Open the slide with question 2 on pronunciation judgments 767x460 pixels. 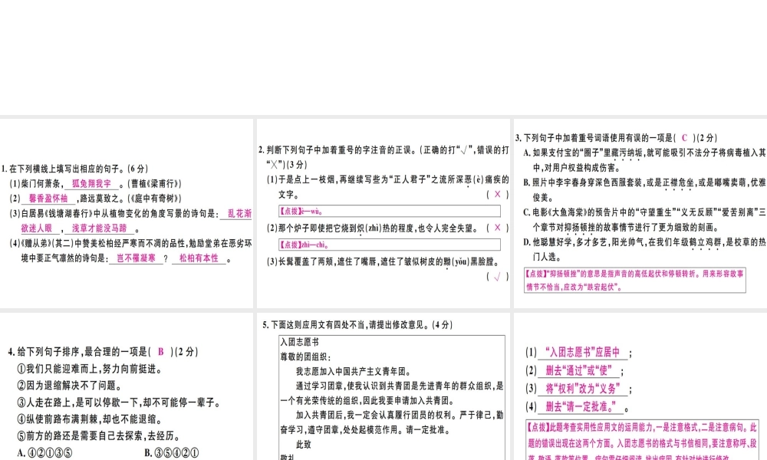[x=383, y=213]
